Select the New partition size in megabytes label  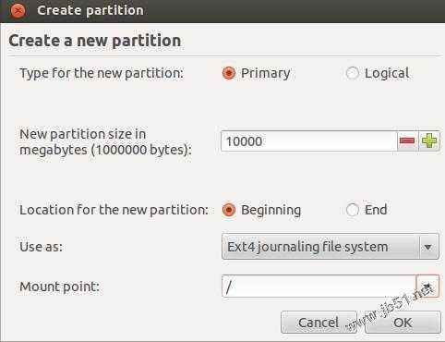[x=105, y=142]
